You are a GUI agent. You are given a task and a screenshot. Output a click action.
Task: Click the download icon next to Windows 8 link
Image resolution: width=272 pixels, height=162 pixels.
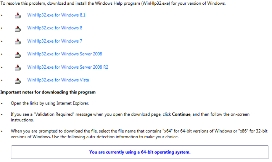[x=18, y=28]
